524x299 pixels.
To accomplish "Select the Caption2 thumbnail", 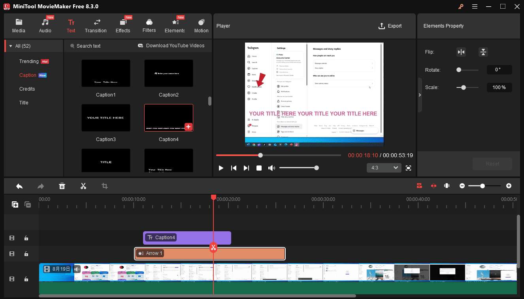I will point(169,73).
